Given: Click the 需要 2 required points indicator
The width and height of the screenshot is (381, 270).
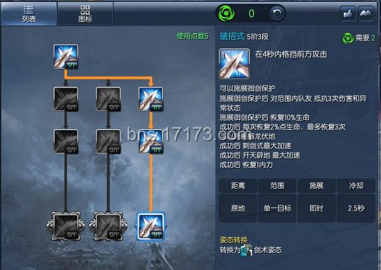Looking at the screenshot, I should click(x=359, y=38).
